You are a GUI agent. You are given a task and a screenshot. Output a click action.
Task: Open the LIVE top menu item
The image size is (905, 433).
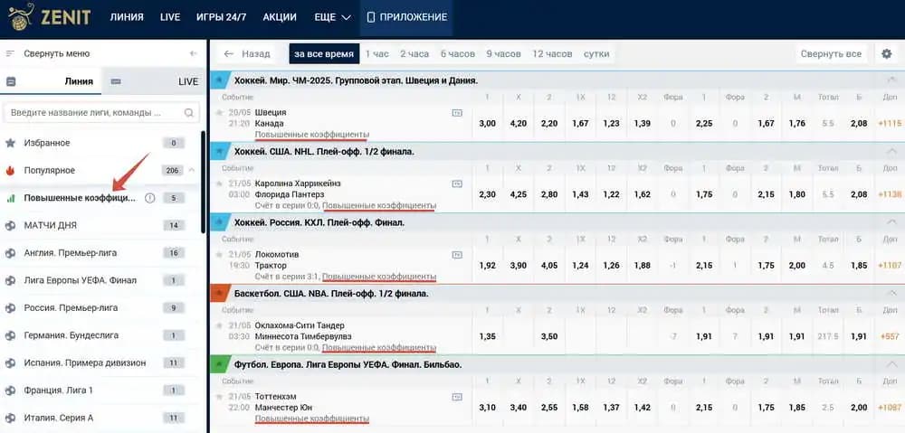tap(170, 17)
